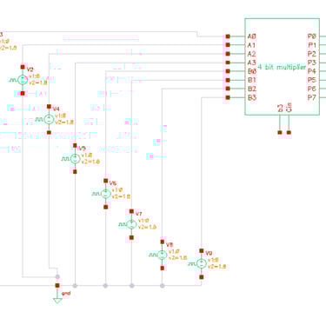Select the '4 bit multiplier' label

click(282, 67)
